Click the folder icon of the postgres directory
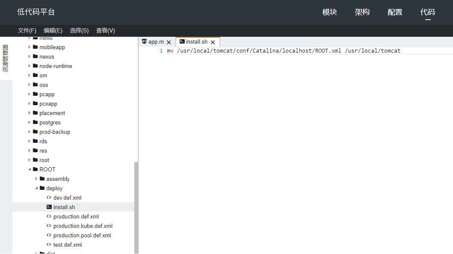Viewport: 453px width, 254px height. 35,123
